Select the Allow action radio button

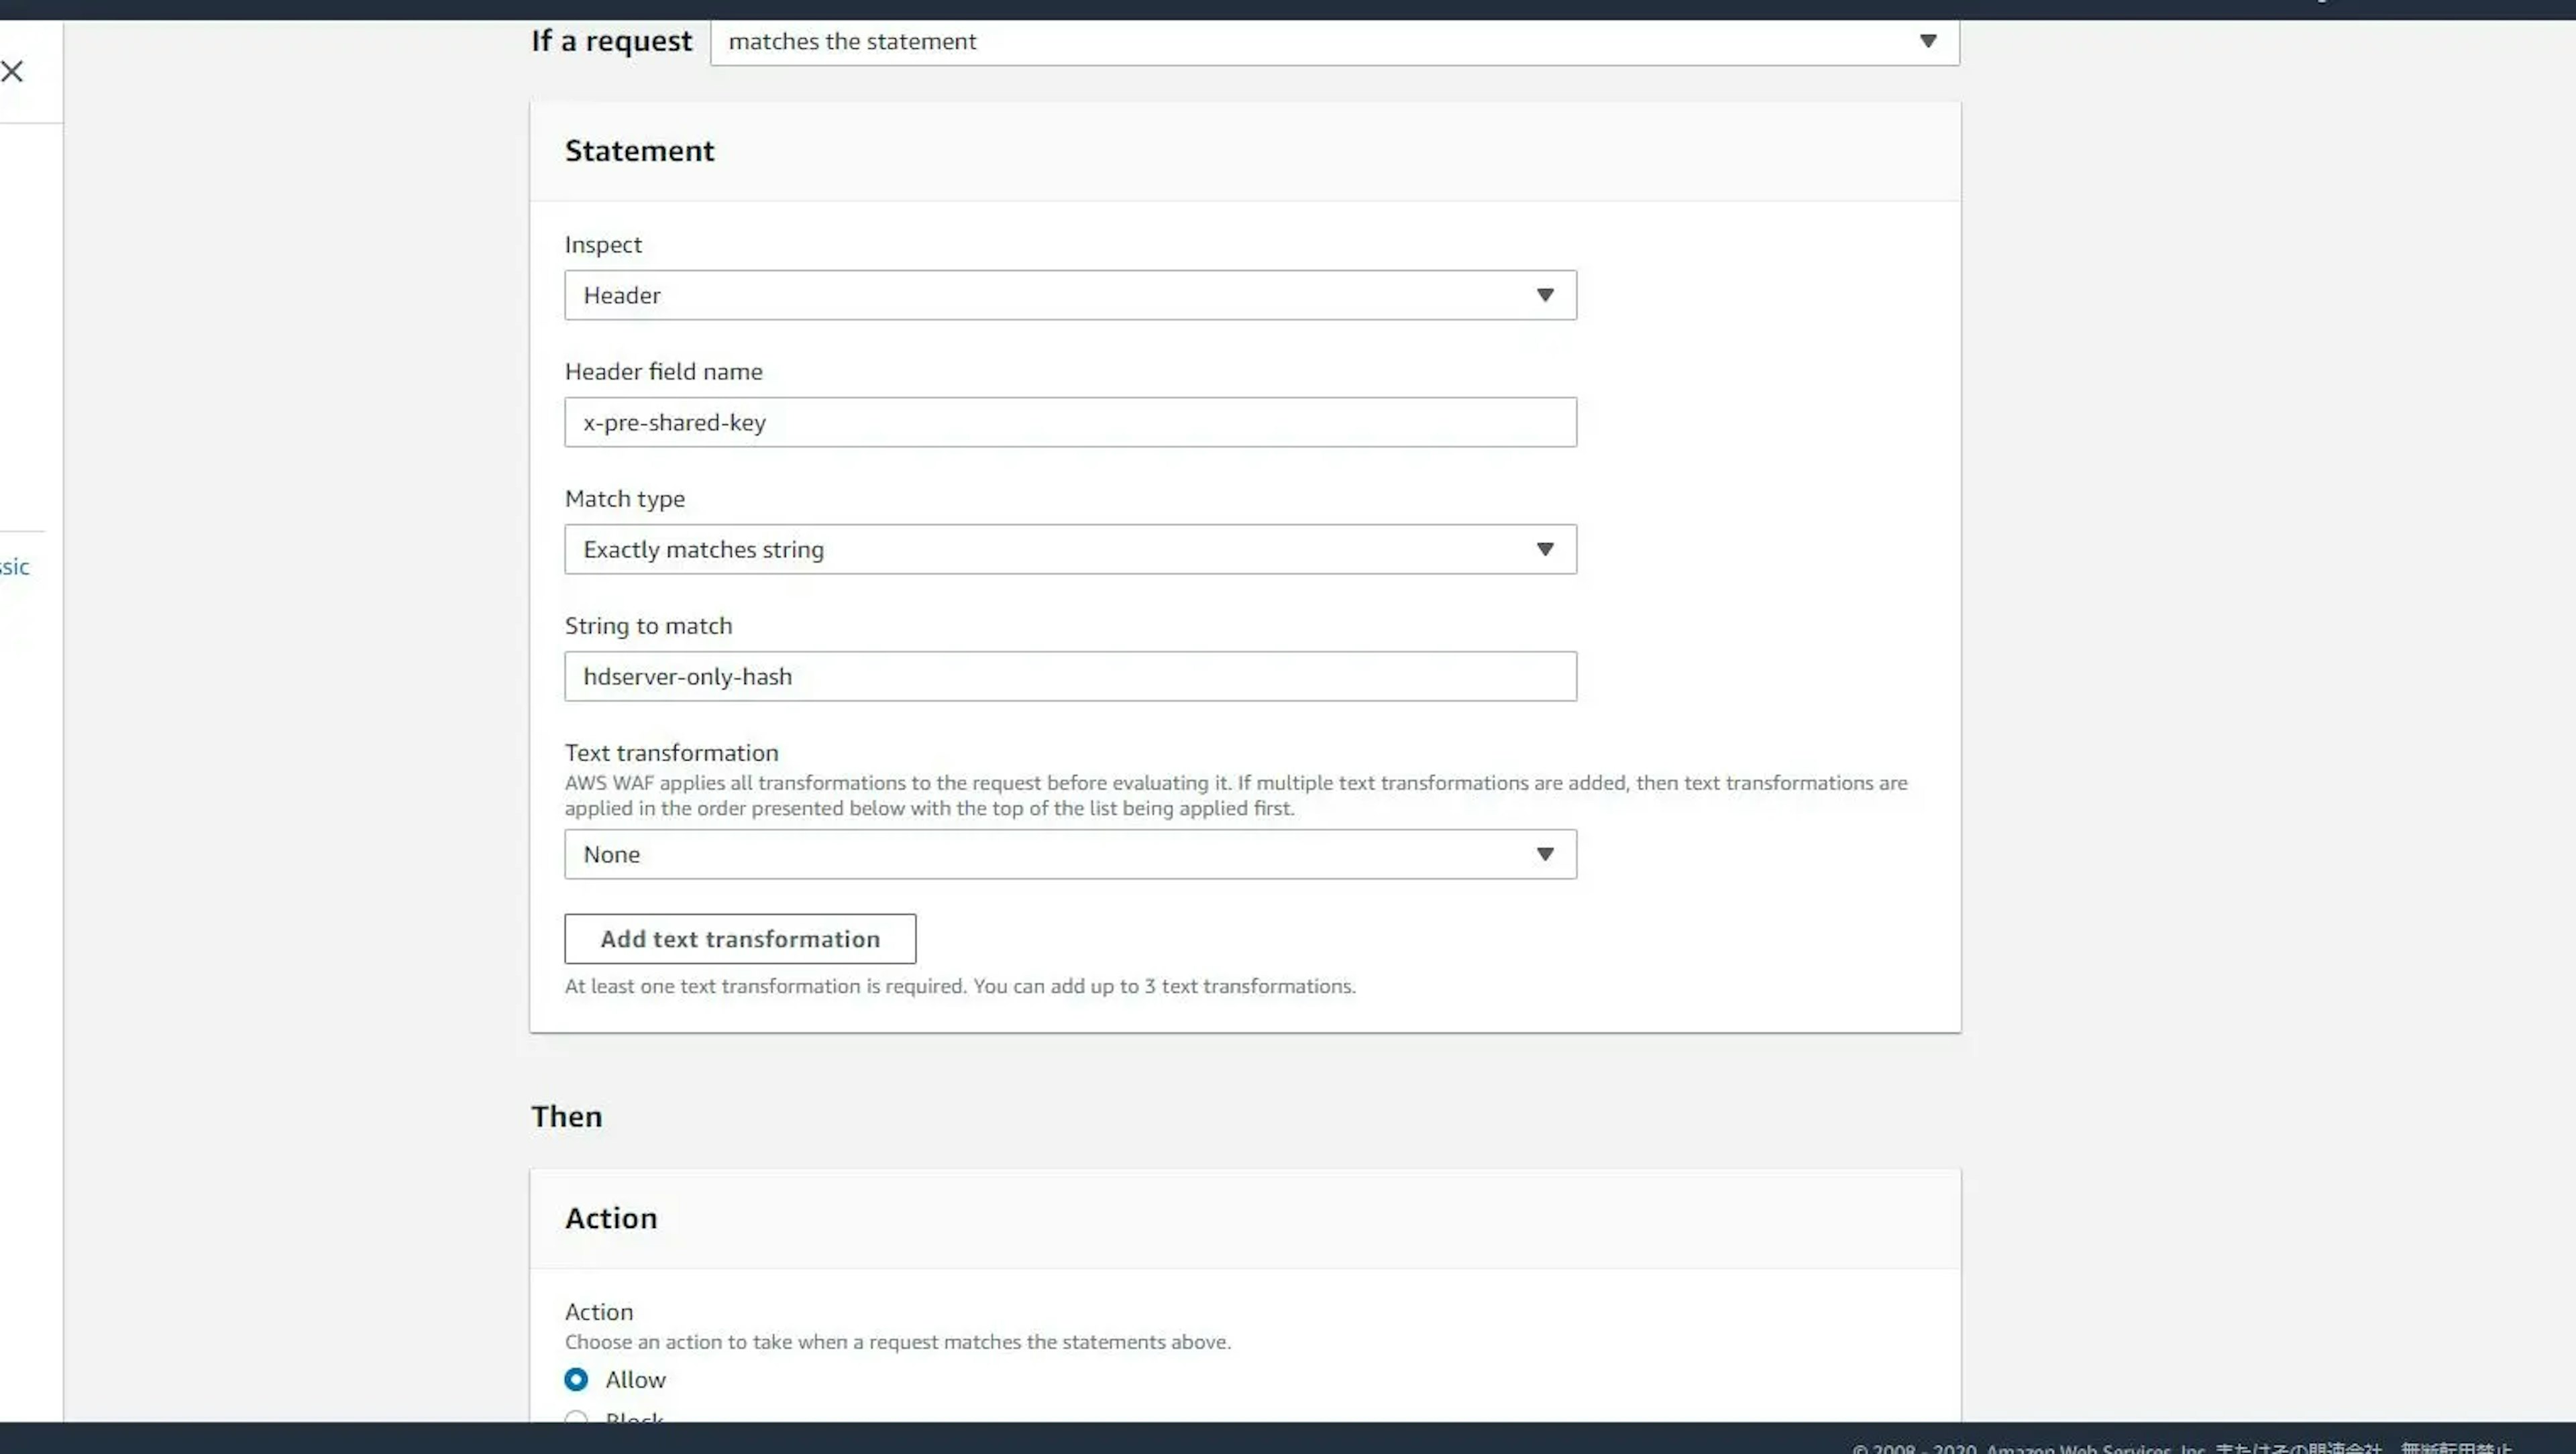[x=576, y=1379]
